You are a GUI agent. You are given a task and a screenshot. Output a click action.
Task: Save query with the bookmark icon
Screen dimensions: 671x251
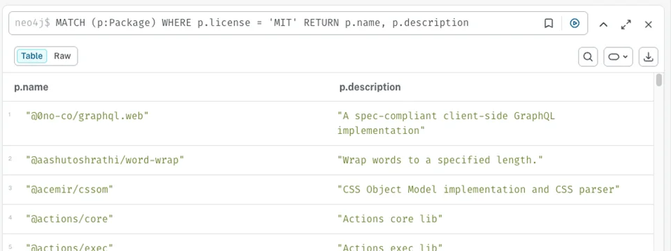[x=549, y=24]
